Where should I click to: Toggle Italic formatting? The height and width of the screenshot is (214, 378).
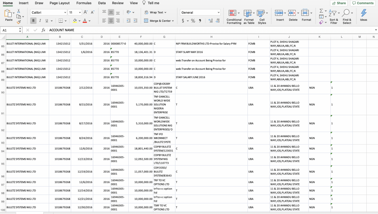pyautogui.click(x=40, y=21)
